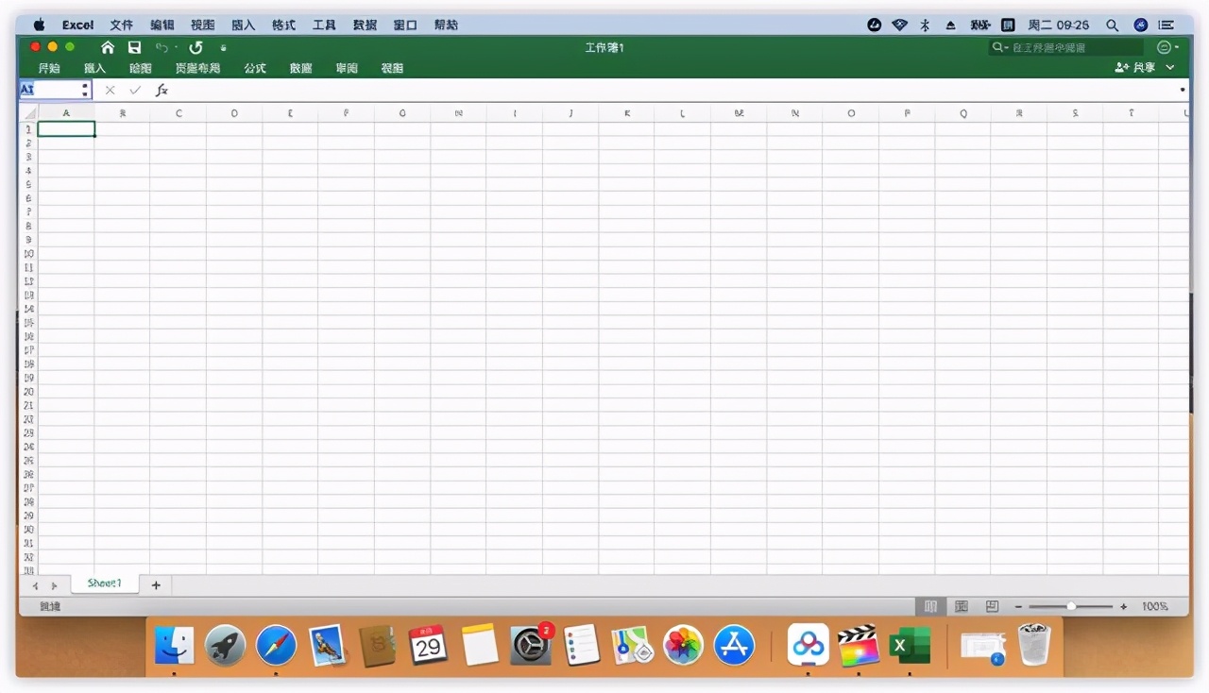This screenshot has height=693, width=1209.
Task: Select cell A1 in the grid
Action: (66, 129)
